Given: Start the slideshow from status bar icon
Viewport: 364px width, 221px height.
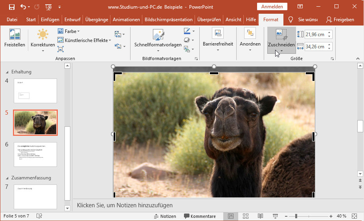Looking at the screenshot, I should pyautogui.click(x=275, y=216).
